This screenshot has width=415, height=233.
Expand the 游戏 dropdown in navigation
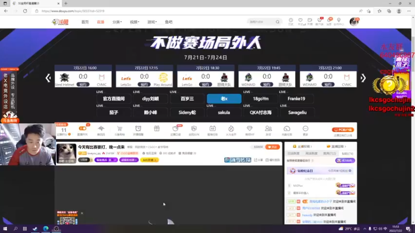[x=152, y=22]
